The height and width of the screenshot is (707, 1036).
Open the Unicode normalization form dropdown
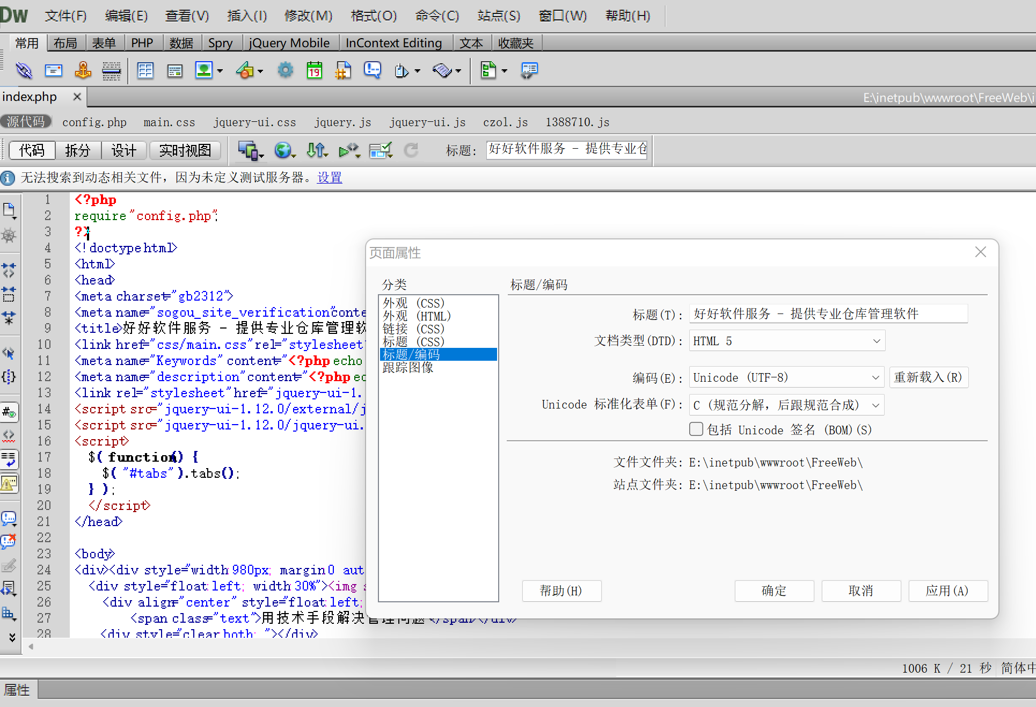787,405
